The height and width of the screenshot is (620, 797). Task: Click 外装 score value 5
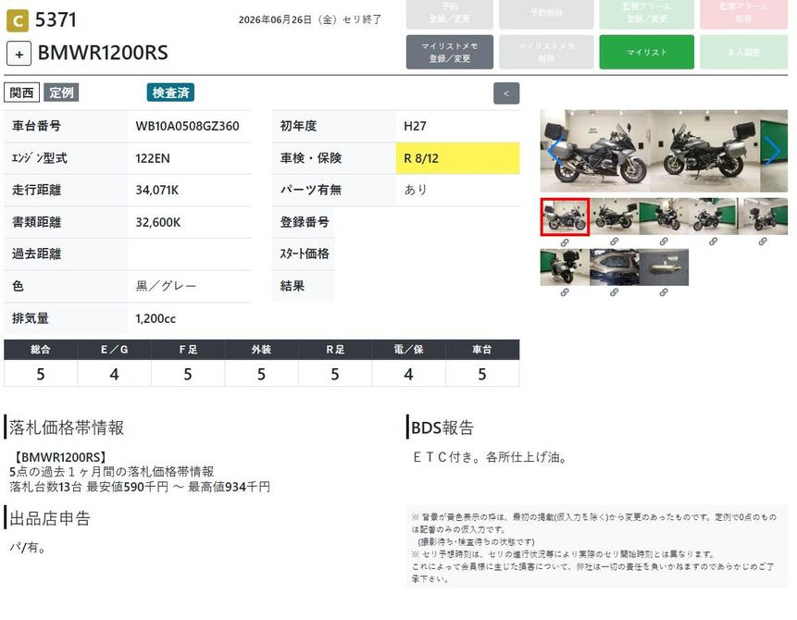(x=261, y=375)
